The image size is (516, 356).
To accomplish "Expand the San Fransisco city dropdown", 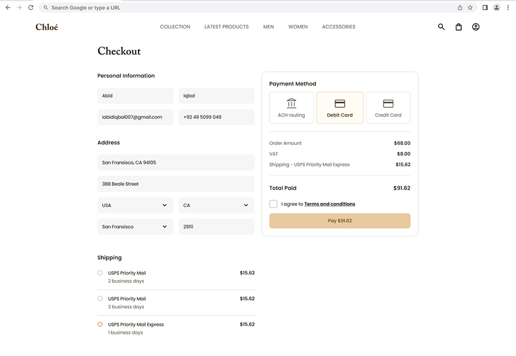I will [135, 227].
